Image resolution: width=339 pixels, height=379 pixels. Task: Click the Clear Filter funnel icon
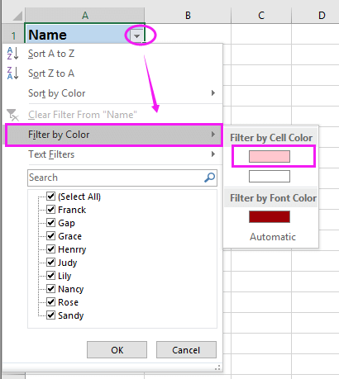(12, 115)
